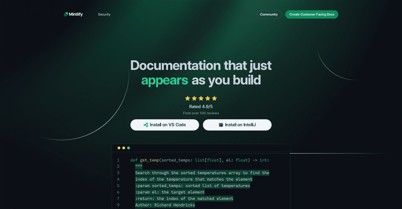The height and width of the screenshot is (209, 402).
Task: Click the green window dot
Action: 128,148
